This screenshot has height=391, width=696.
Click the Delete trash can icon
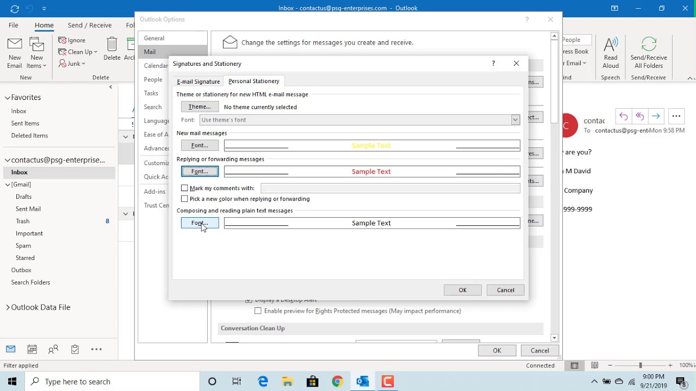click(112, 45)
